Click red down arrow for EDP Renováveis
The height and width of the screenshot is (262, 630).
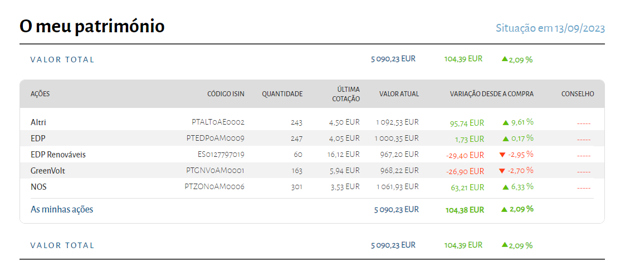click(502, 155)
